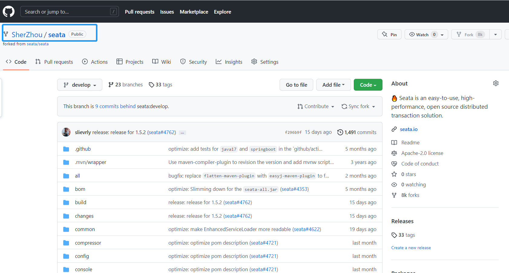This screenshot has width=509, height=273.
Task: Click the commit history clock icon
Action: point(340,132)
